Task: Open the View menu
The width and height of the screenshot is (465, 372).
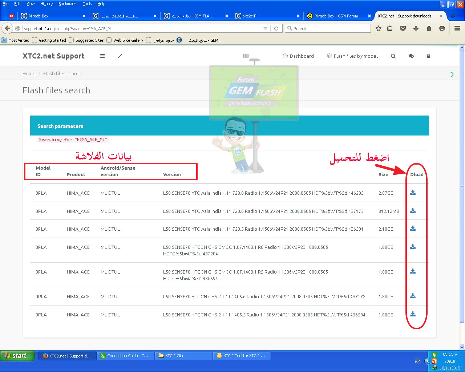Action: [x=31, y=4]
